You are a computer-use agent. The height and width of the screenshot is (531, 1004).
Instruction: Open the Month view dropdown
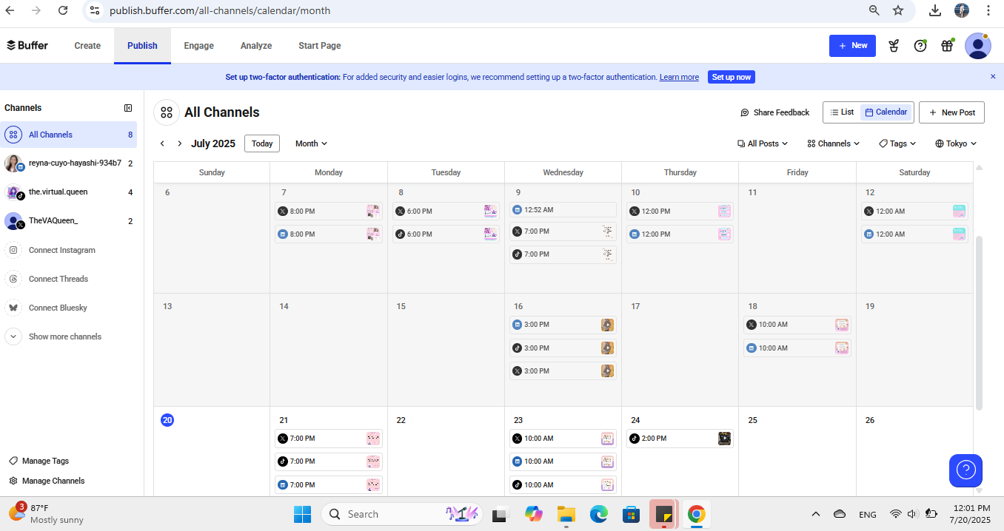pyautogui.click(x=311, y=143)
